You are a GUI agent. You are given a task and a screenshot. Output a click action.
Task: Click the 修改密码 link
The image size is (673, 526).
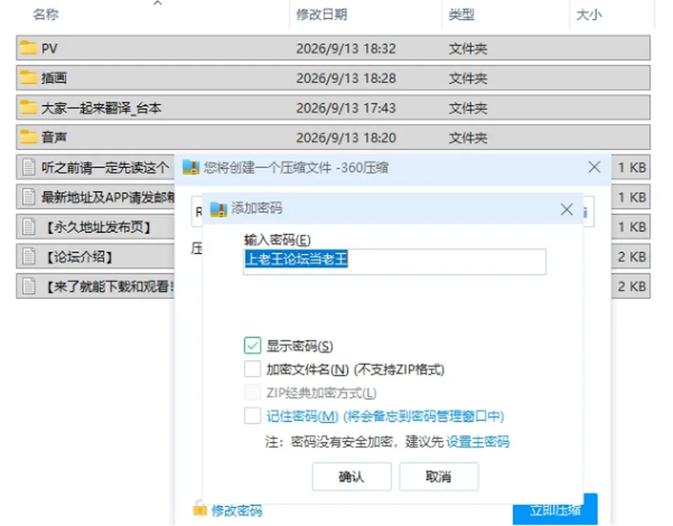pyautogui.click(x=237, y=511)
